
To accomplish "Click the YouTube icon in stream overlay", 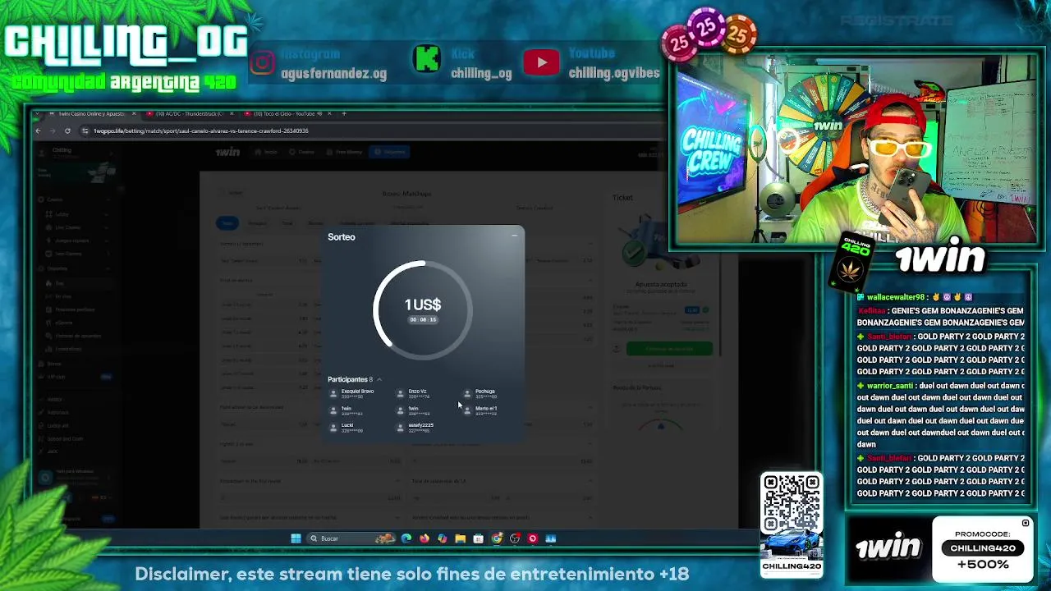I will click(541, 62).
